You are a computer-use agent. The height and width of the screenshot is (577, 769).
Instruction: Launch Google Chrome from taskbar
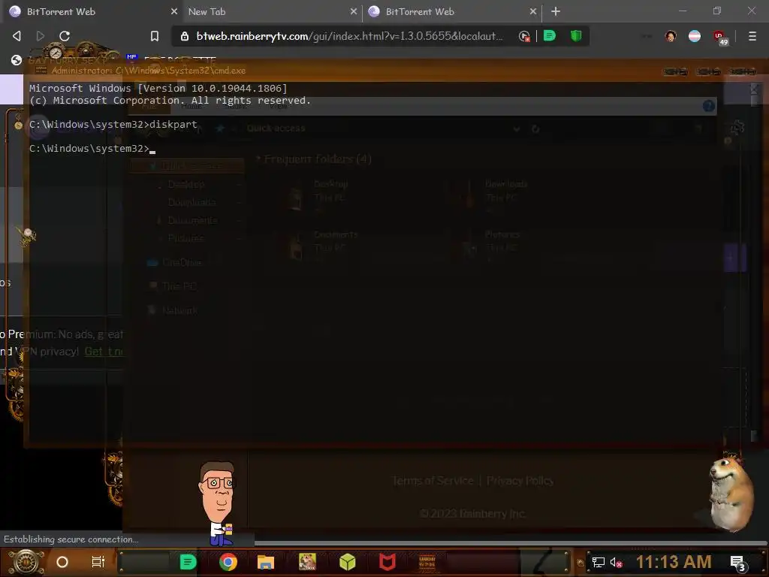point(228,562)
